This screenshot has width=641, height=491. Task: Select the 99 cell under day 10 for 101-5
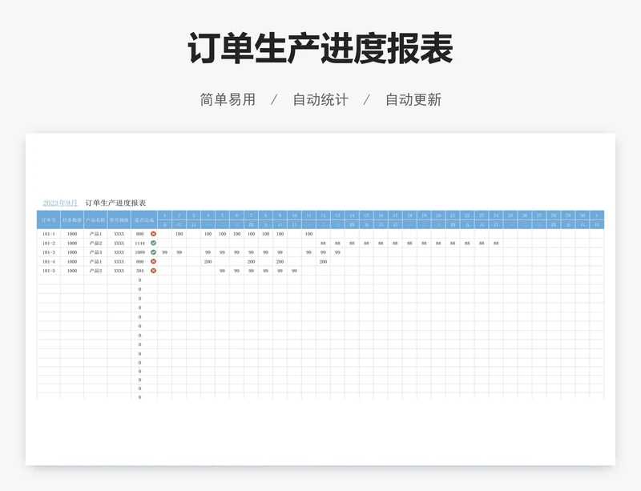coord(294,271)
